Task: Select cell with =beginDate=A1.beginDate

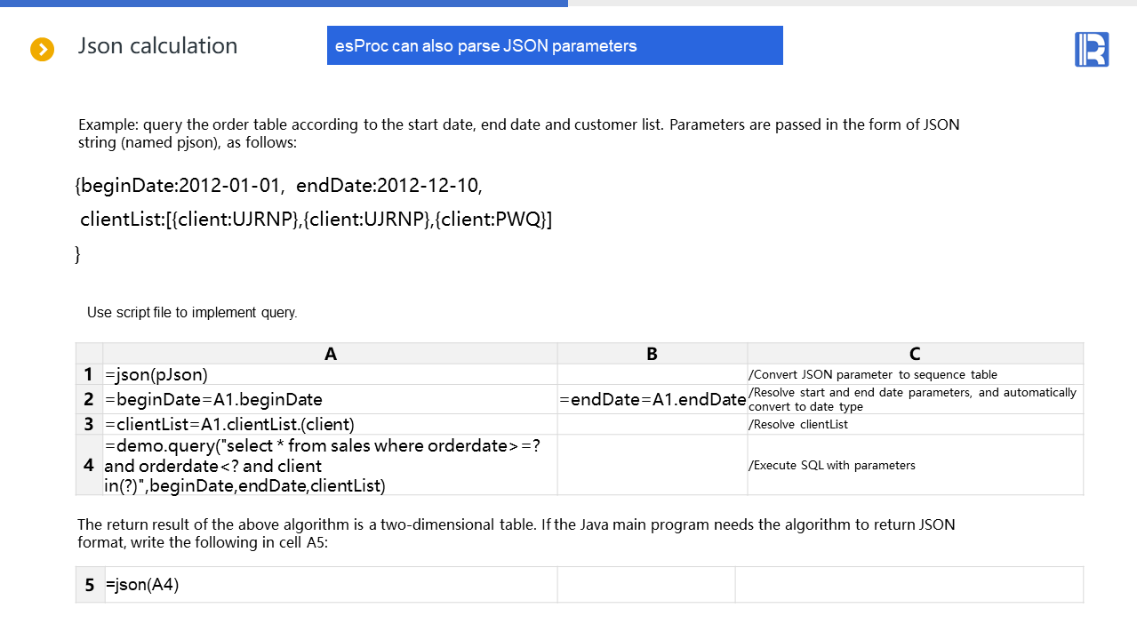Action: tap(330, 399)
